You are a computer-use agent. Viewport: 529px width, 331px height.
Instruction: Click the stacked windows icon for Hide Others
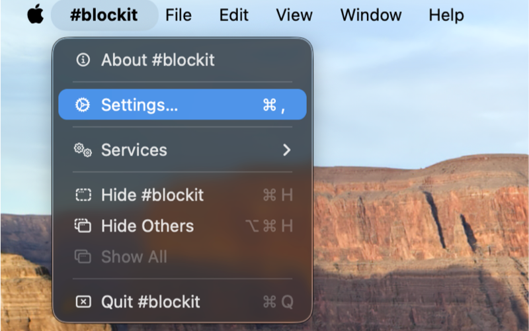[x=83, y=226]
